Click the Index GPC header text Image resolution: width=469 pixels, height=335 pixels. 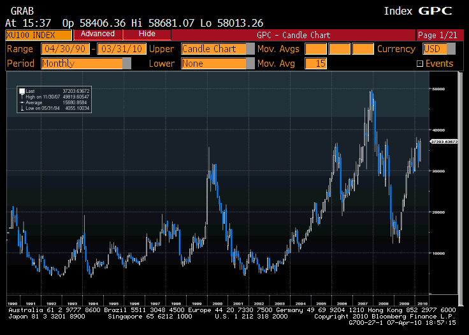pyautogui.click(x=418, y=11)
